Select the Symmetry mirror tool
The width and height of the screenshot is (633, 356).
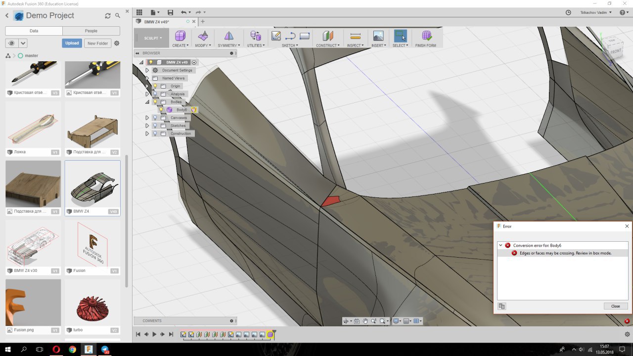coord(228,36)
